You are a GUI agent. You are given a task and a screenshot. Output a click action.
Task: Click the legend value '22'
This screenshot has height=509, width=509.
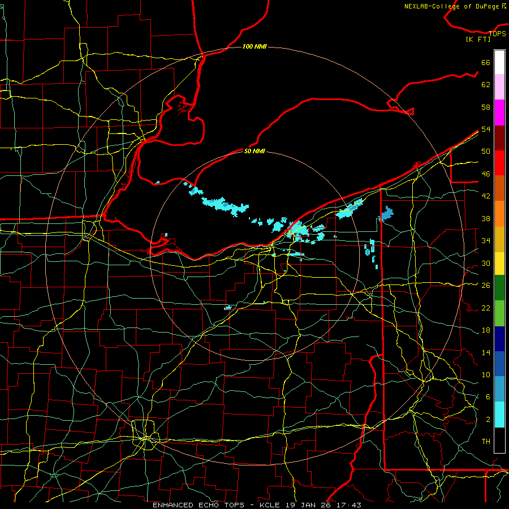click(486, 308)
